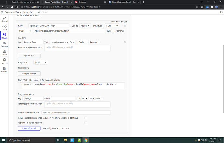This screenshot has height=143, width=224.
Task: Open the Body type JSON dropdown
Action: point(41,62)
